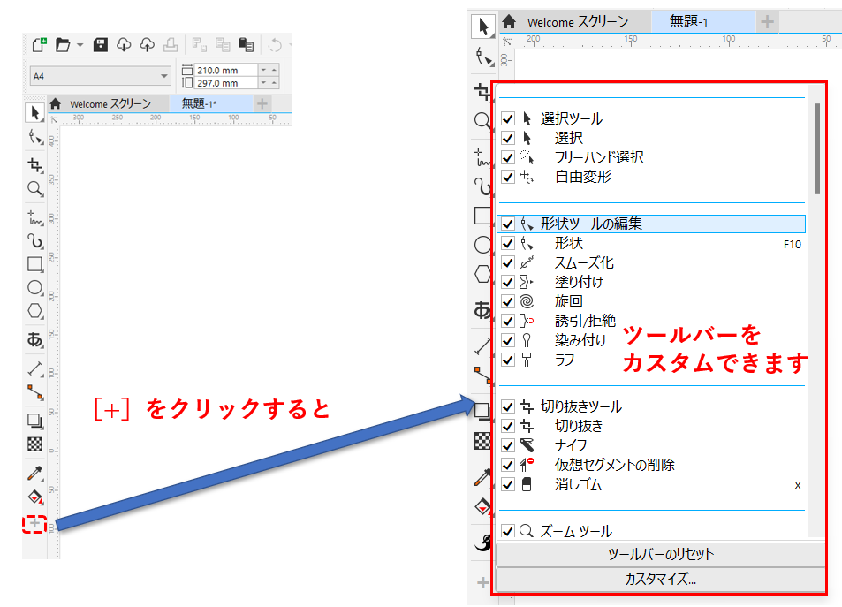Click the plus tab after 無題-1* to add document
This screenshot has height=607, width=842.
pyautogui.click(x=262, y=103)
